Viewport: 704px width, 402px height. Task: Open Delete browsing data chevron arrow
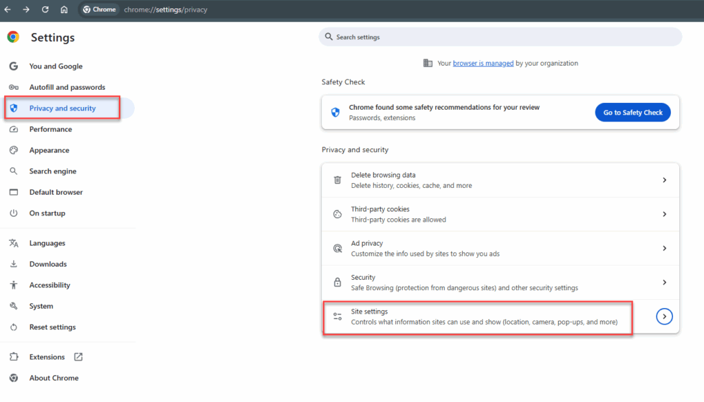coord(664,180)
